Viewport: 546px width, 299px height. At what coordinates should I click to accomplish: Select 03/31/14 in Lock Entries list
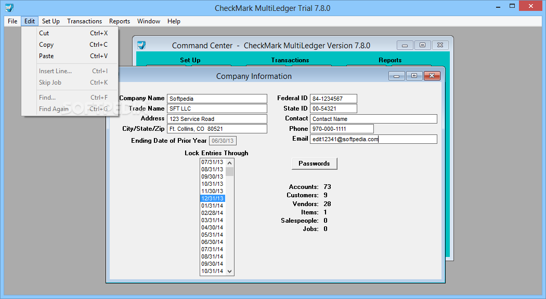[212, 221]
